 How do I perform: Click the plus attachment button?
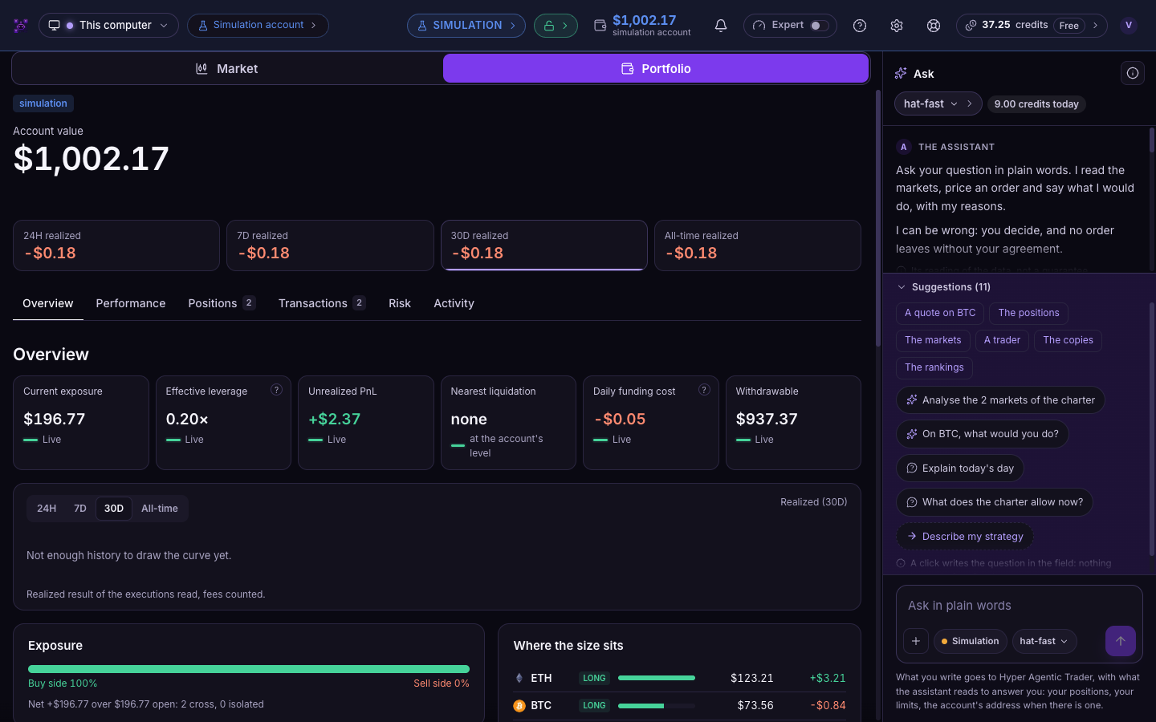(x=916, y=641)
